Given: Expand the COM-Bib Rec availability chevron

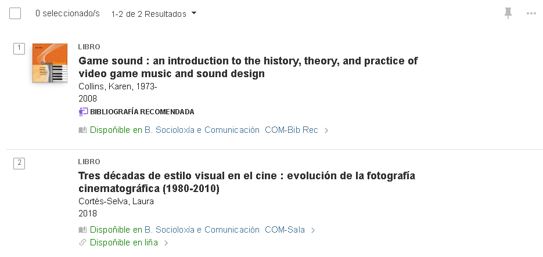Looking at the screenshot, I should tap(326, 131).
